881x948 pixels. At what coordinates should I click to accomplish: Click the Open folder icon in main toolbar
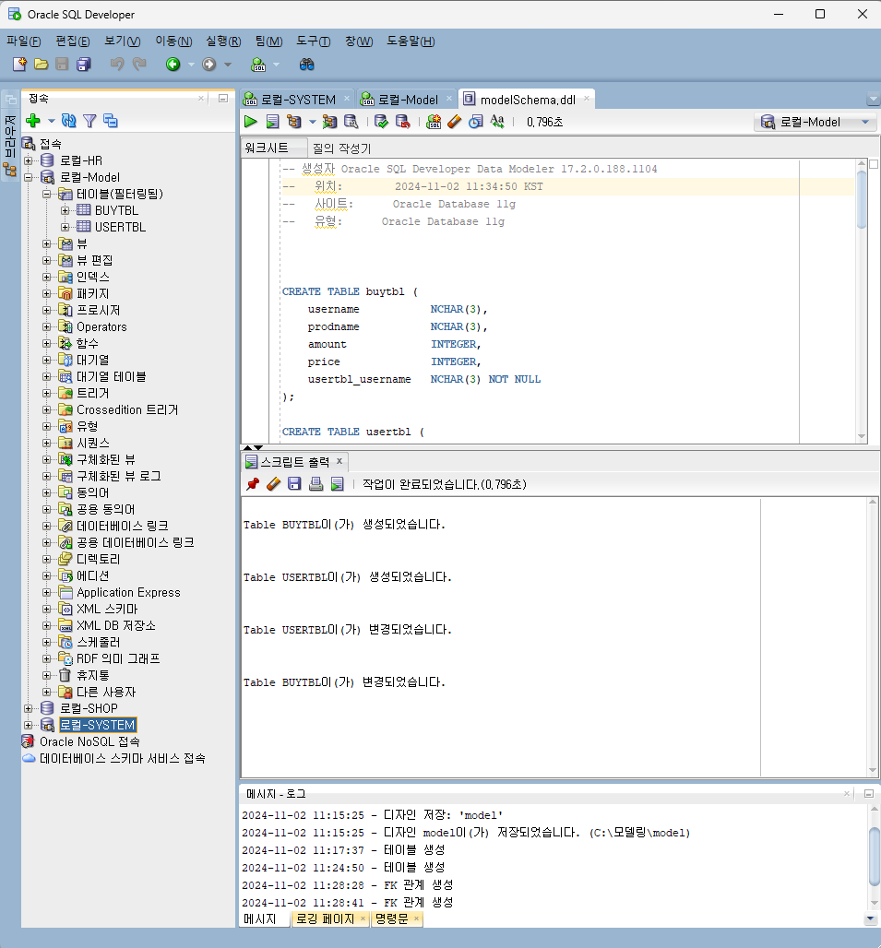tap(42, 64)
